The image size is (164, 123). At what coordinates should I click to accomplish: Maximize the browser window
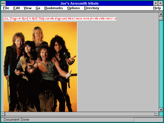[x=161, y=3]
